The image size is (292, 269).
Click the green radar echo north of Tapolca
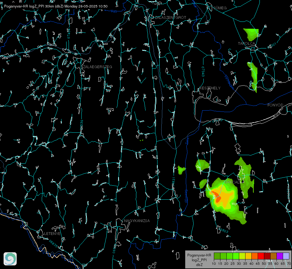[251, 35]
